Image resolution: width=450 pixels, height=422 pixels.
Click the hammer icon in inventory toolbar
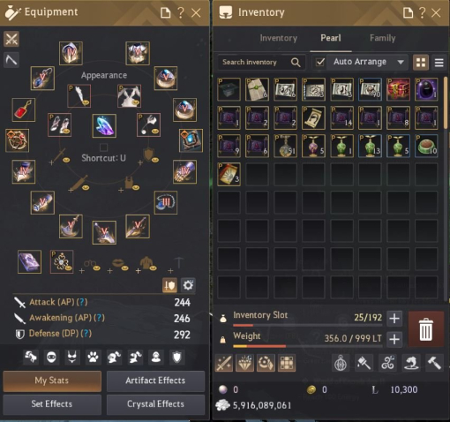coord(435,363)
